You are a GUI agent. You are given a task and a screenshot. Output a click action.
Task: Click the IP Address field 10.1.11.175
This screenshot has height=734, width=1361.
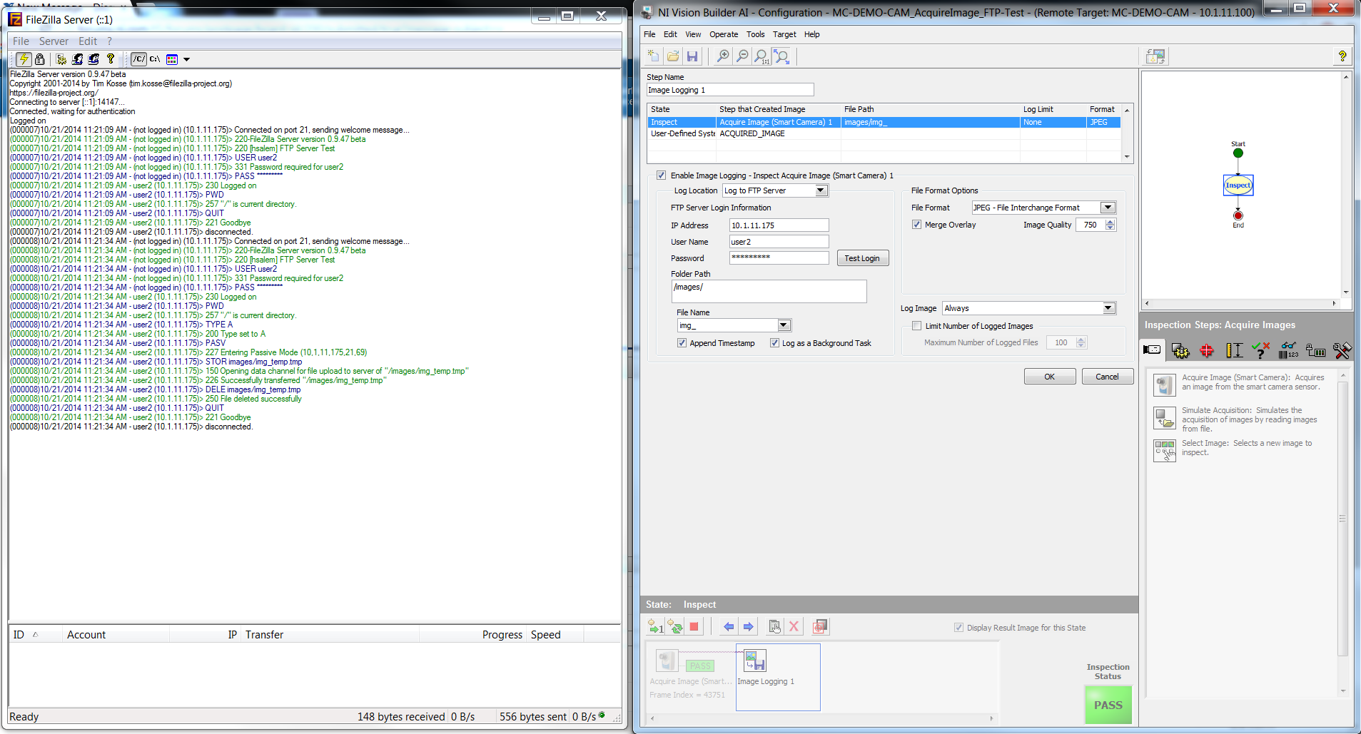click(x=779, y=225)
